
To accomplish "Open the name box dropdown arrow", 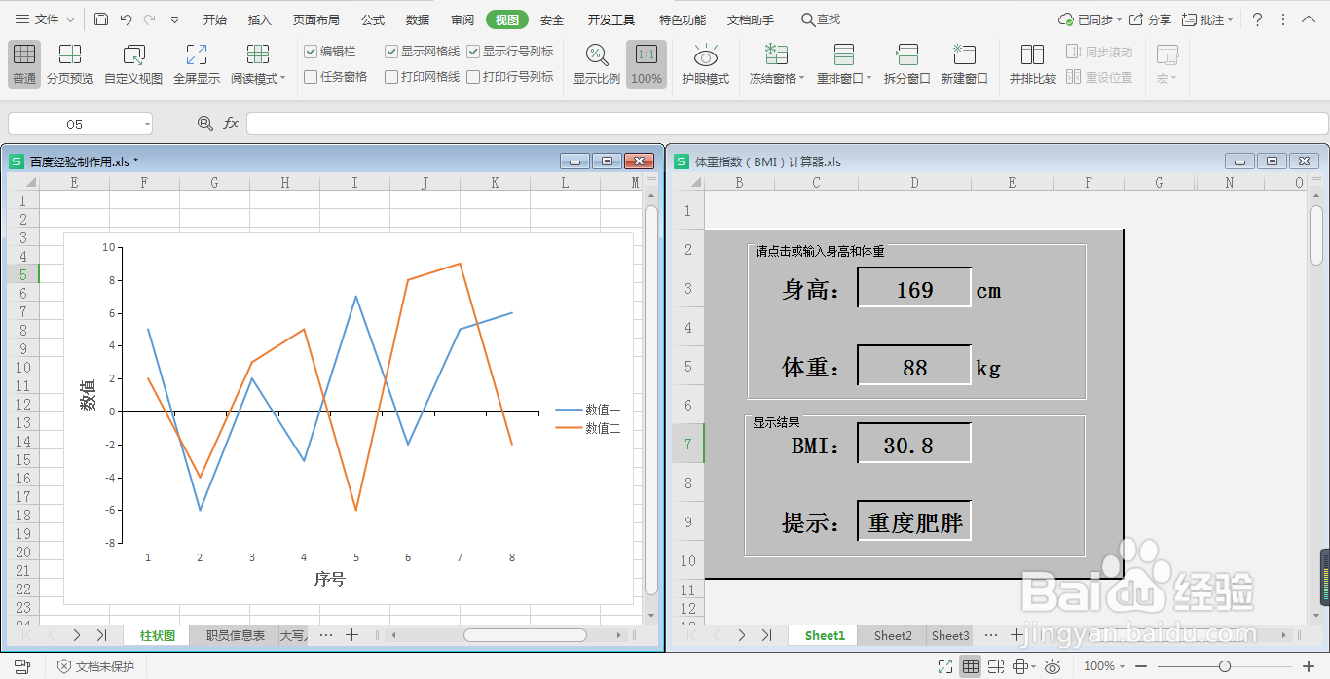I will (147, 125).
